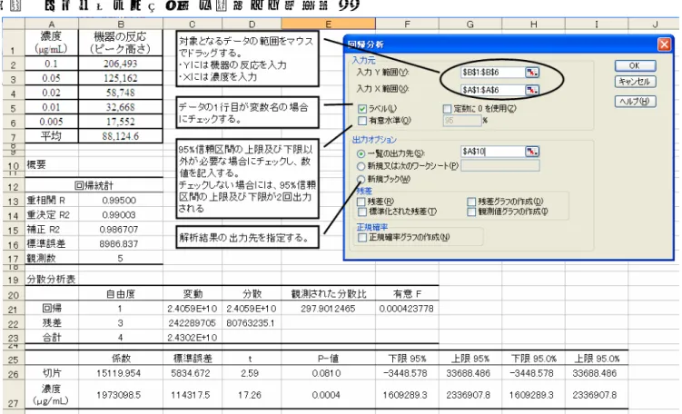Click the cell containing 206,493
Screen dimensions: 682x414
121,64
